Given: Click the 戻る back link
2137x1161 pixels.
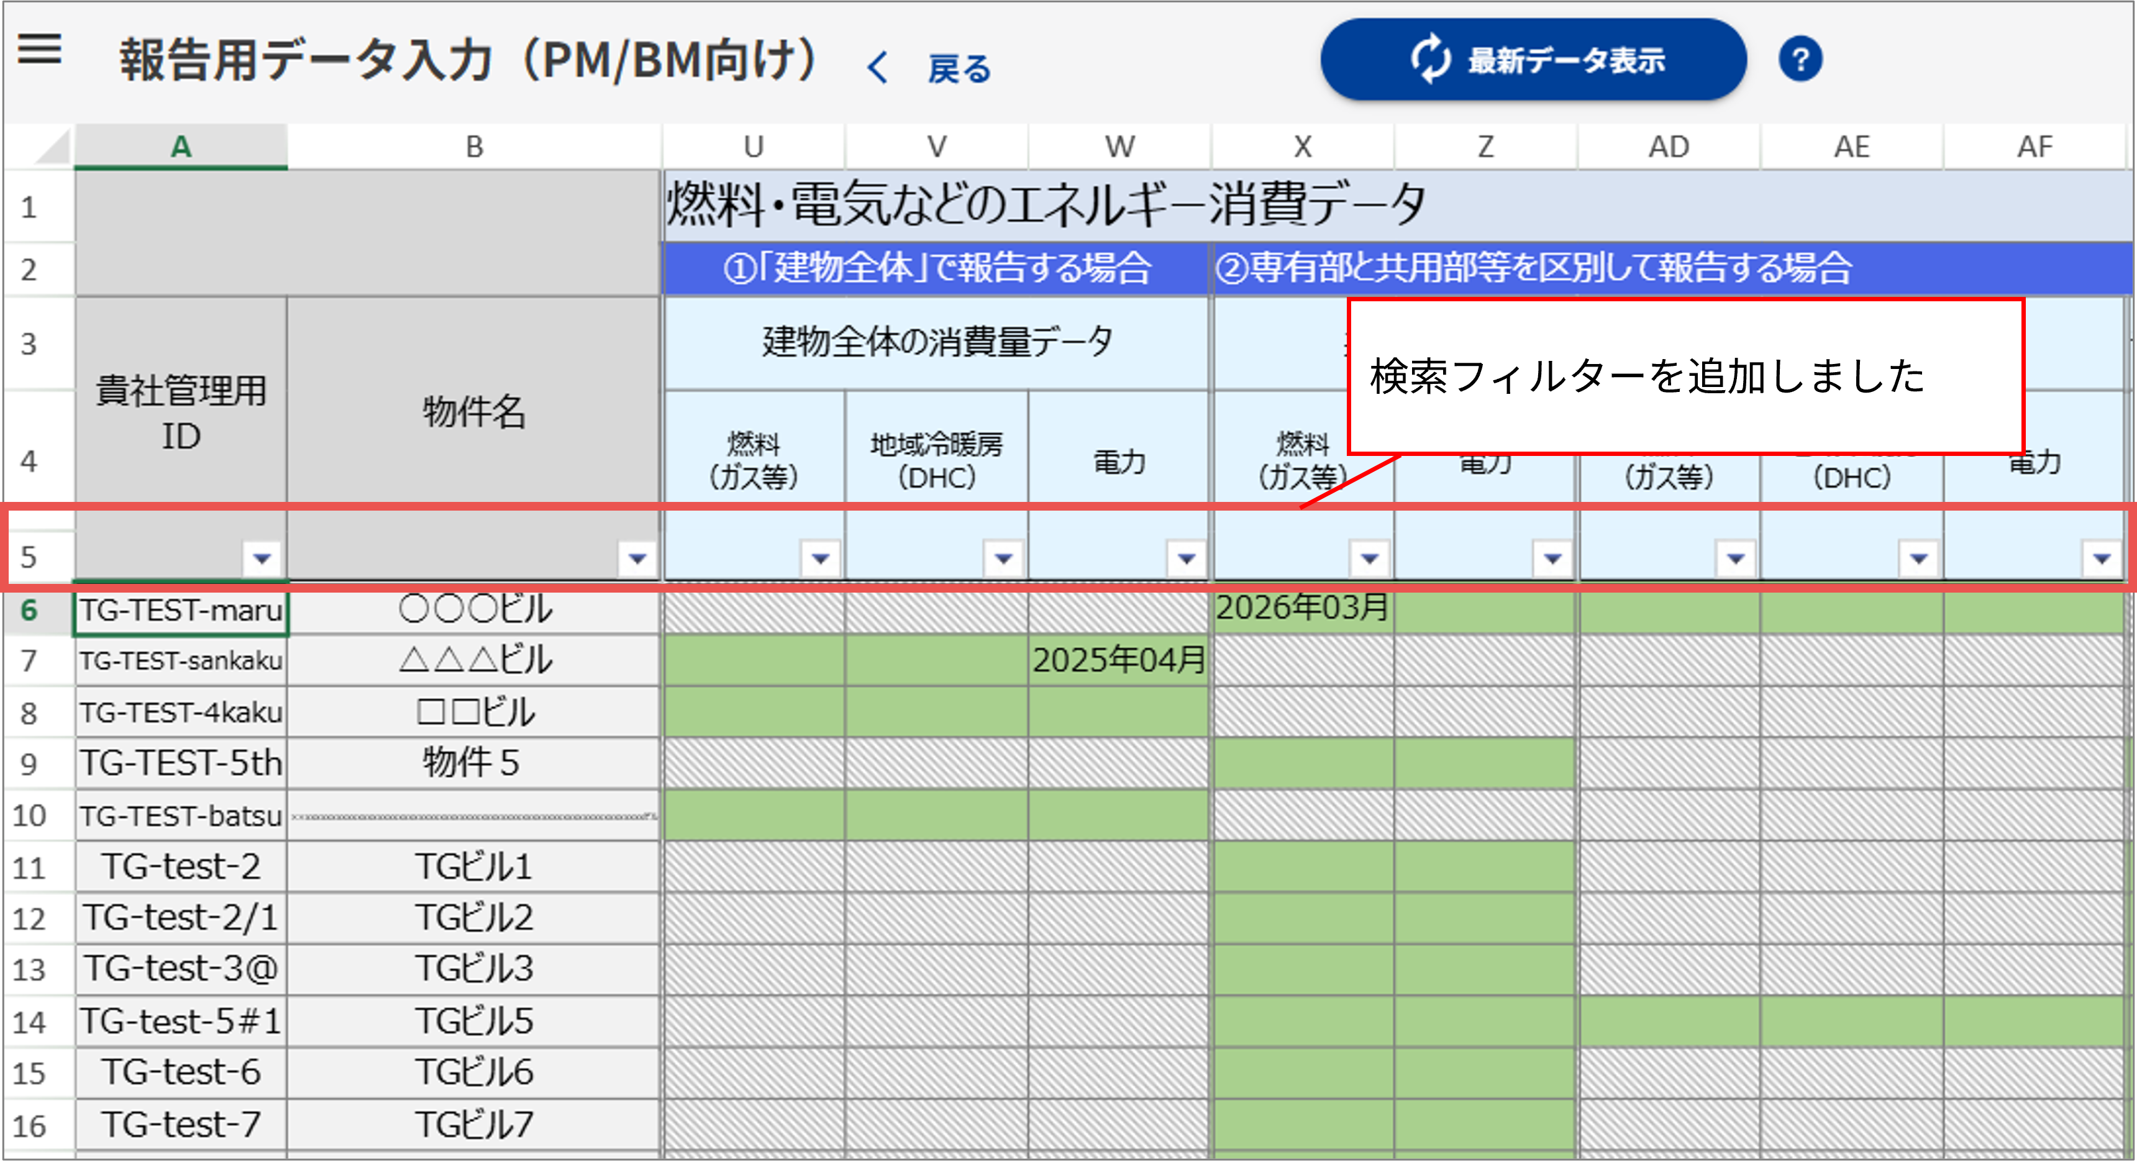Looking at the screenshot, I should (x=959, y=69).
